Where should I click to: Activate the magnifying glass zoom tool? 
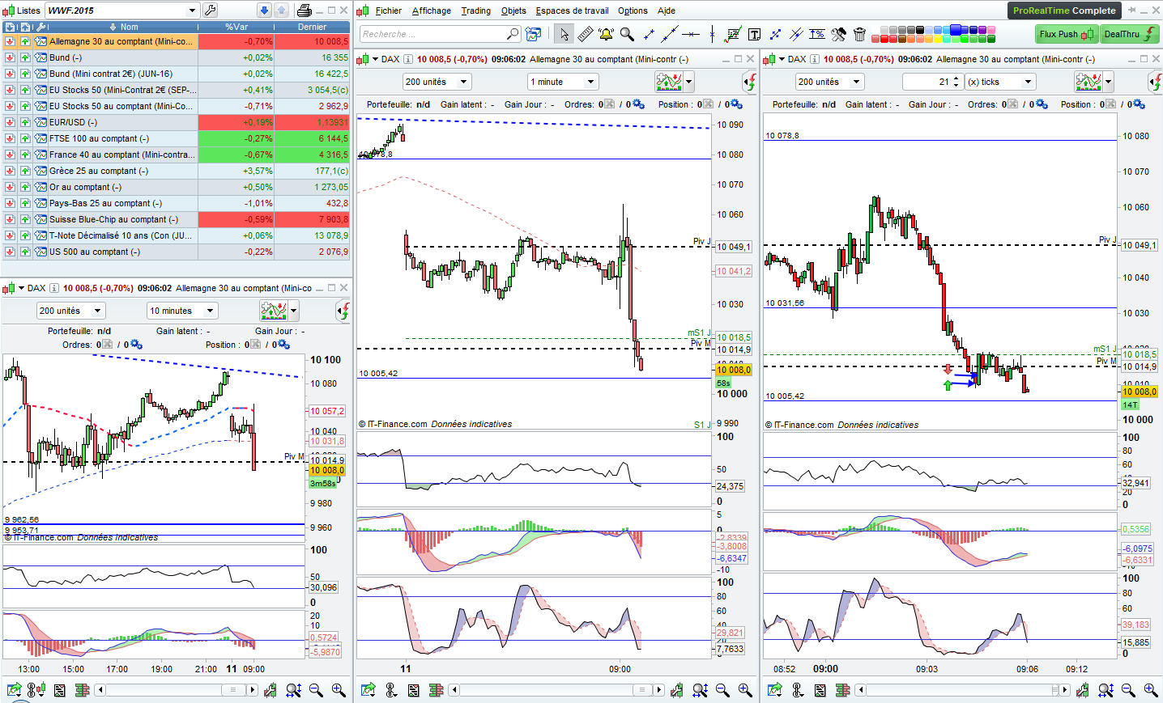click(627, 34)
